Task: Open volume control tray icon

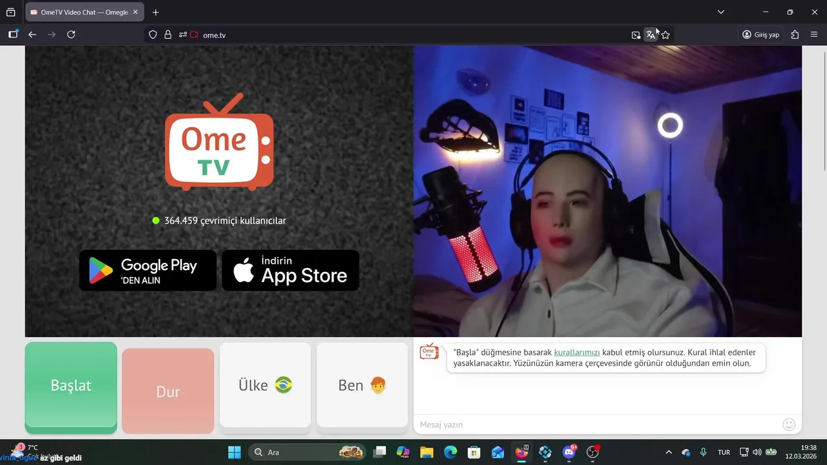Action: (x=757, y=452)
